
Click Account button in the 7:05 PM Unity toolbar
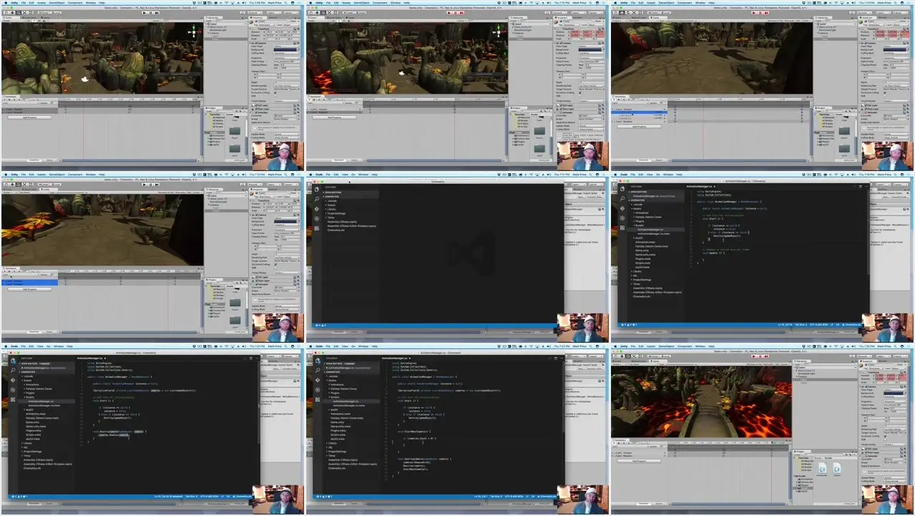click(255, 13)
